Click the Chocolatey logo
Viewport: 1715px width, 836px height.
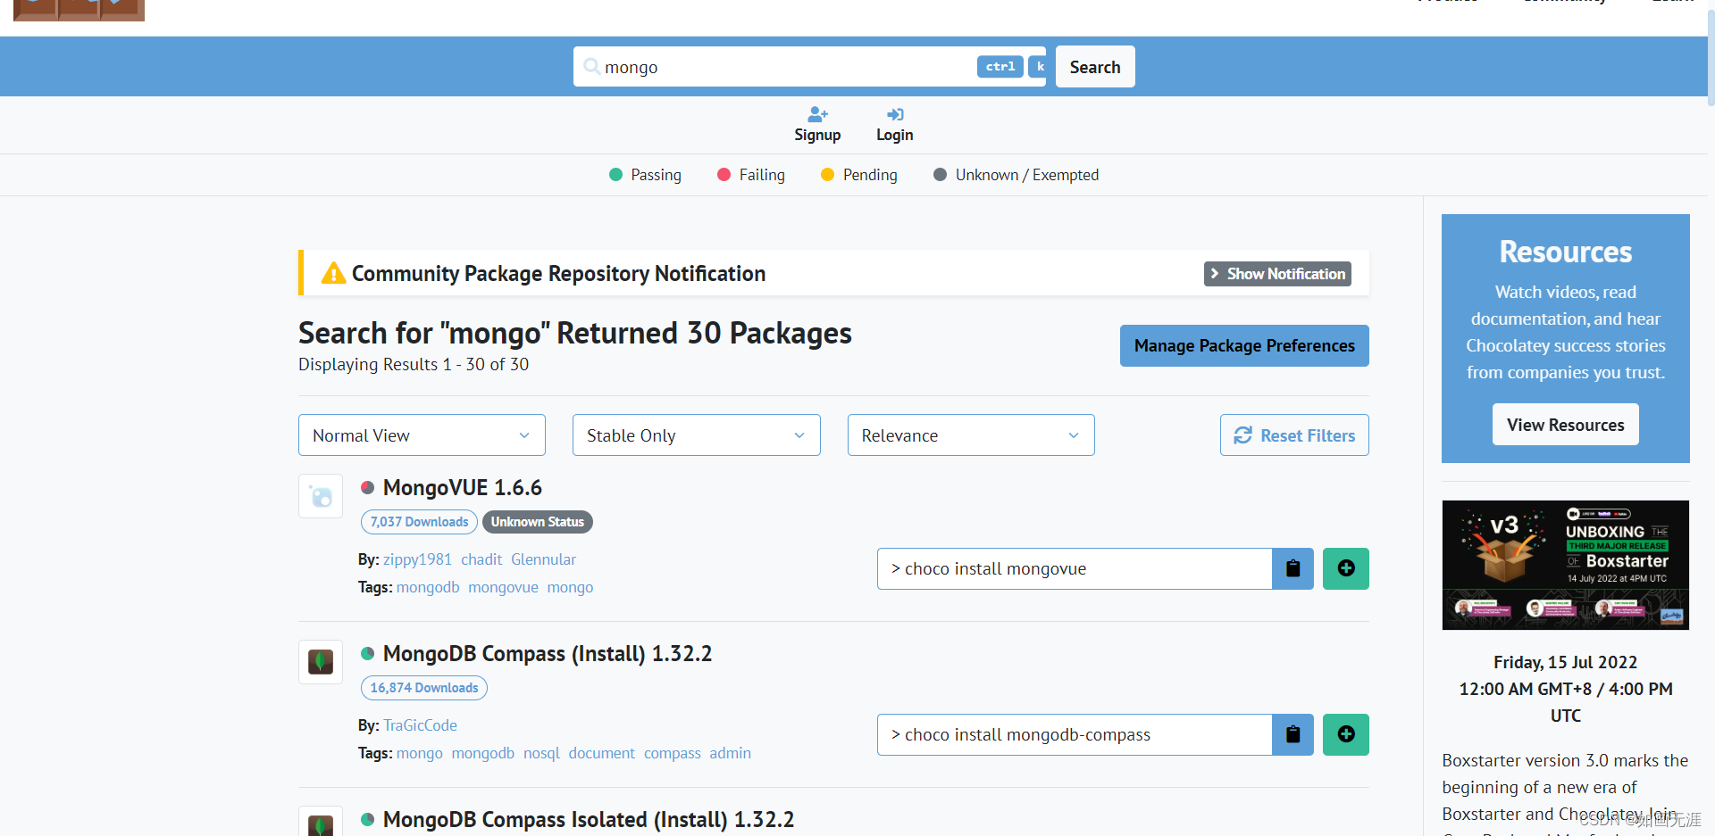pyautogui.click(x=79, y=10)
